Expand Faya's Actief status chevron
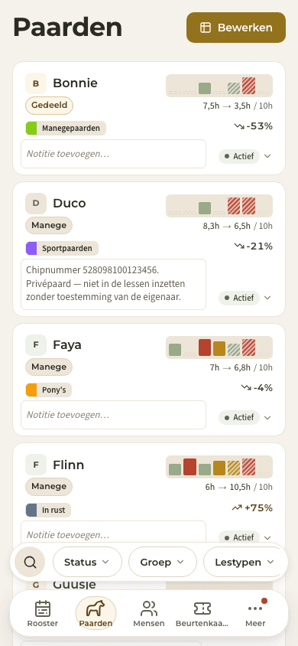Viewport: 298px width, 646px height. point(267,418)
